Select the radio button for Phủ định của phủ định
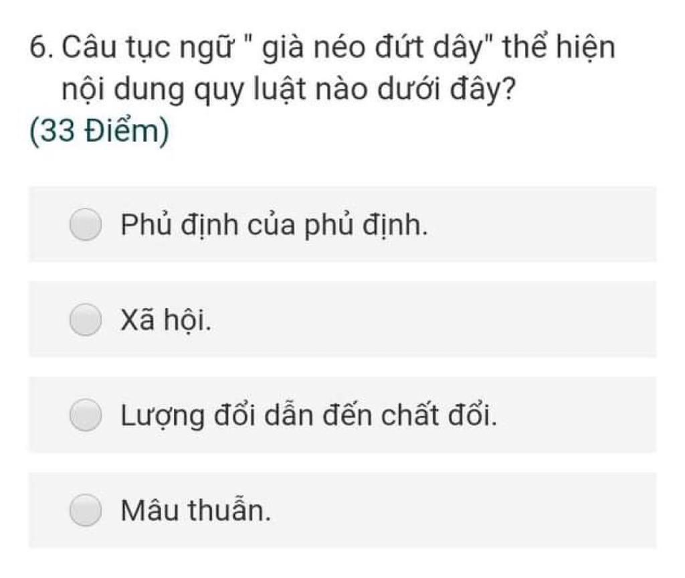685x578 pixels. (x=86, y=224)
